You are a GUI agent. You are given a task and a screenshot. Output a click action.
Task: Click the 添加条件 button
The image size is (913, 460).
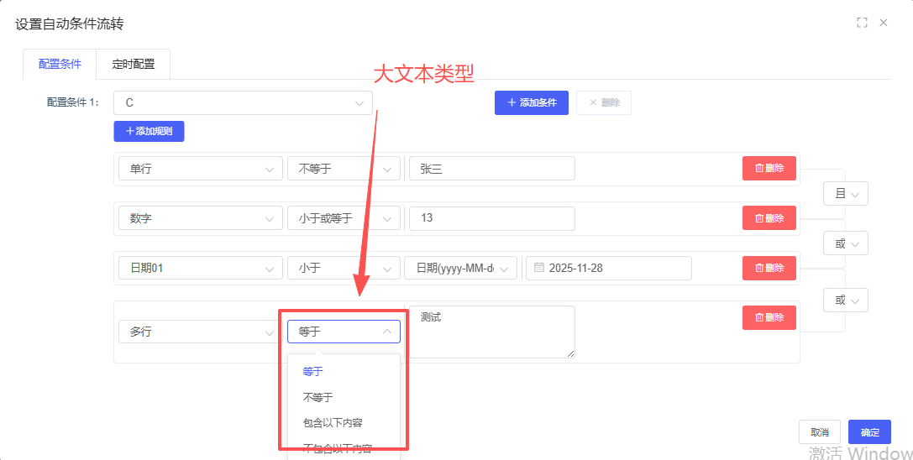pos(531,102)
